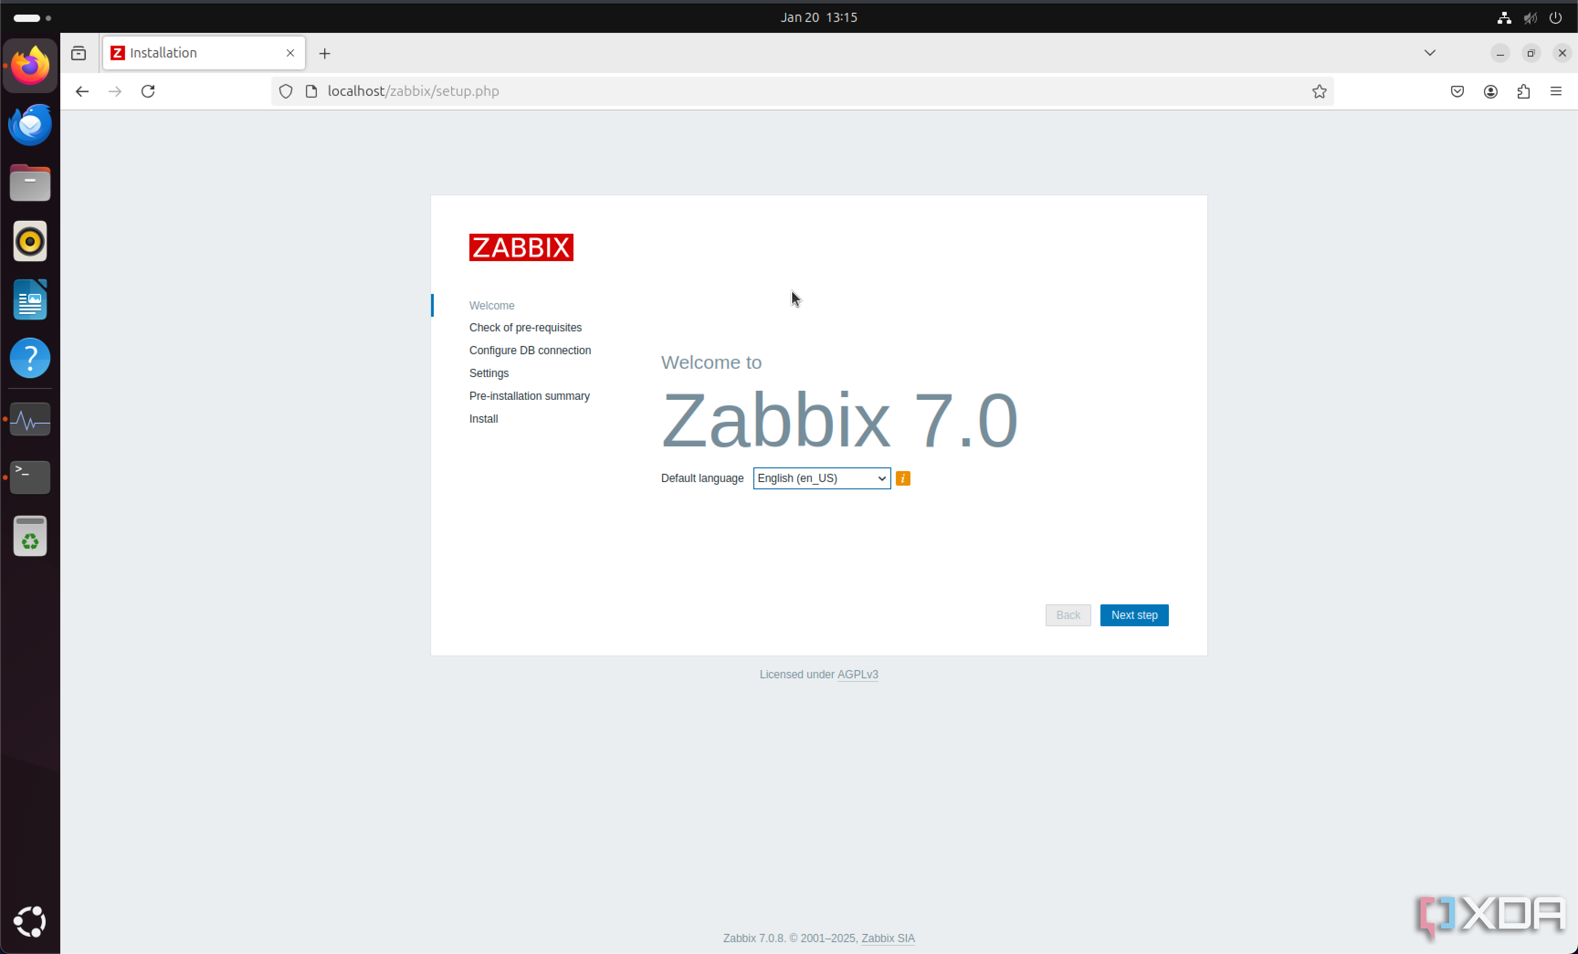The height and width of the screenshot is (954, 1578).
Task: Click the browser extensions icon
Action: point(1523,91)
